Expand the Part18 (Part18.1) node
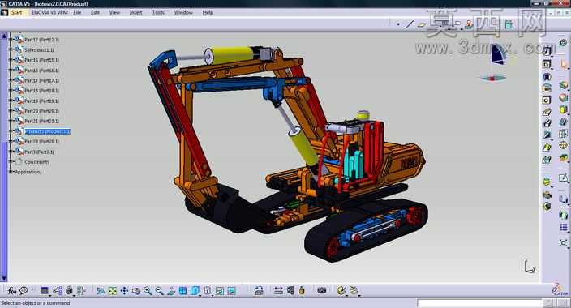This screenshot has height=308, width=571. tap(11, 90)
